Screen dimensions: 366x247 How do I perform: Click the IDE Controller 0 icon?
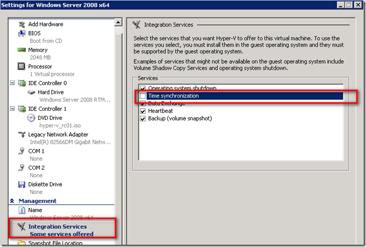(22, 83)
